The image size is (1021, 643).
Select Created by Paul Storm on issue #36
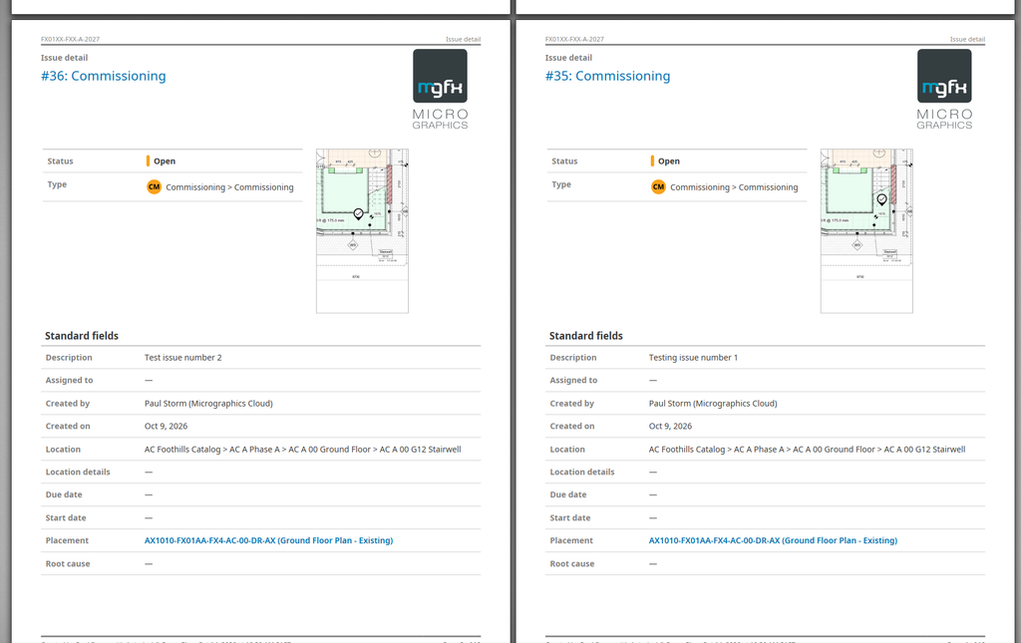208,404
